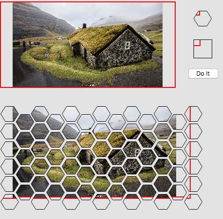Select the square tile shape icon
The image size is (223, 219).
(203, 49)
